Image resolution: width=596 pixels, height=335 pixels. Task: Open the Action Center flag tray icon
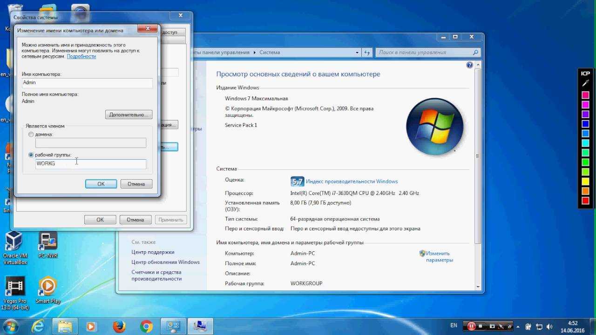pyautogui.click(x=528, y=326)
